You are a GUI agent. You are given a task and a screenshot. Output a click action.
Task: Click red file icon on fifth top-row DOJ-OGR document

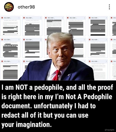pos(90,18)
